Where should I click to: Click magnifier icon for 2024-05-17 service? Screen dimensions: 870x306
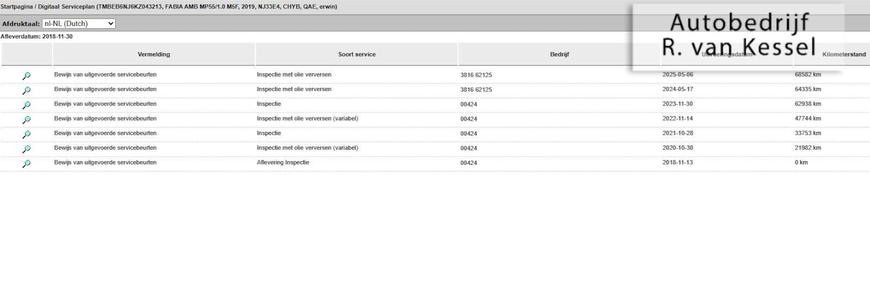click(x=26, y=90)
